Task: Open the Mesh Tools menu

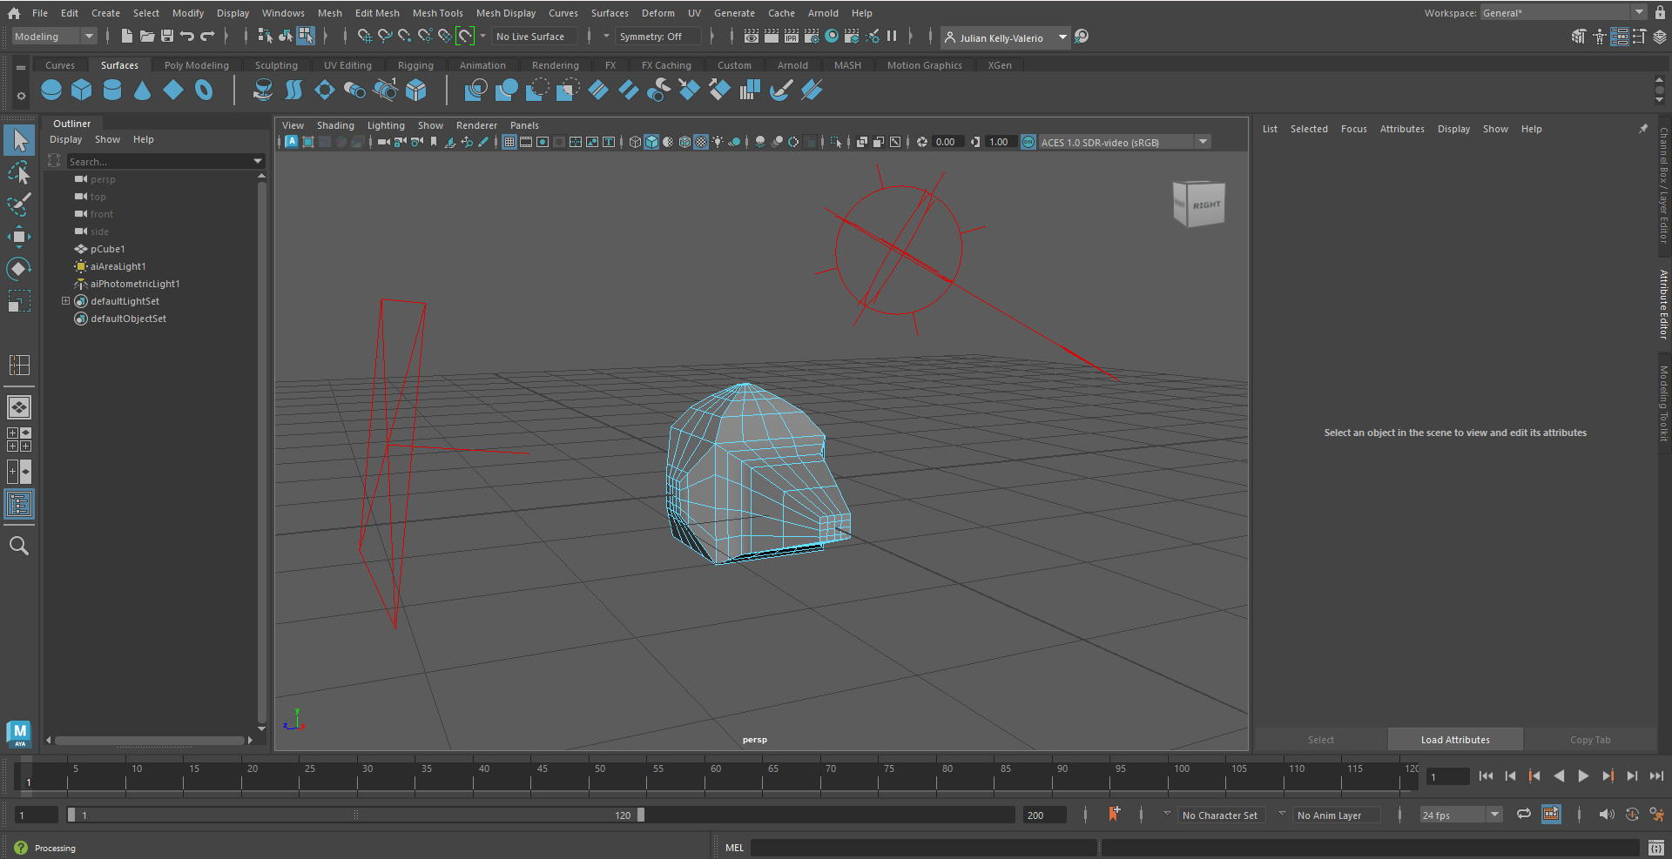Action: click(x=437, y=13)
